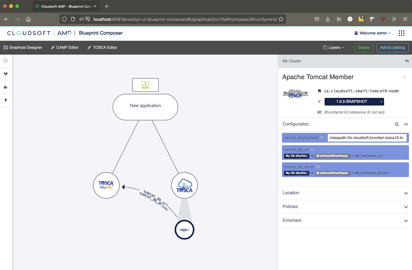Go back with the browser back arrow
The height and width of the screenshot is (270, 412).
point(6,19)
